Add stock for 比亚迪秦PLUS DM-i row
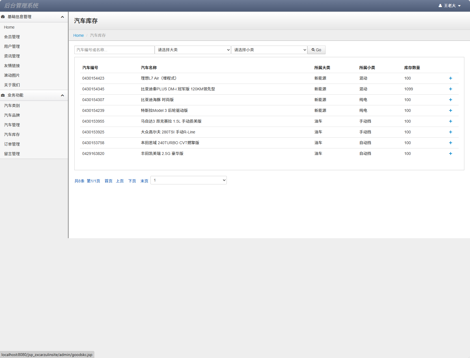The width and height of the screenshot is (470, 358). click(x=450, y=89)
